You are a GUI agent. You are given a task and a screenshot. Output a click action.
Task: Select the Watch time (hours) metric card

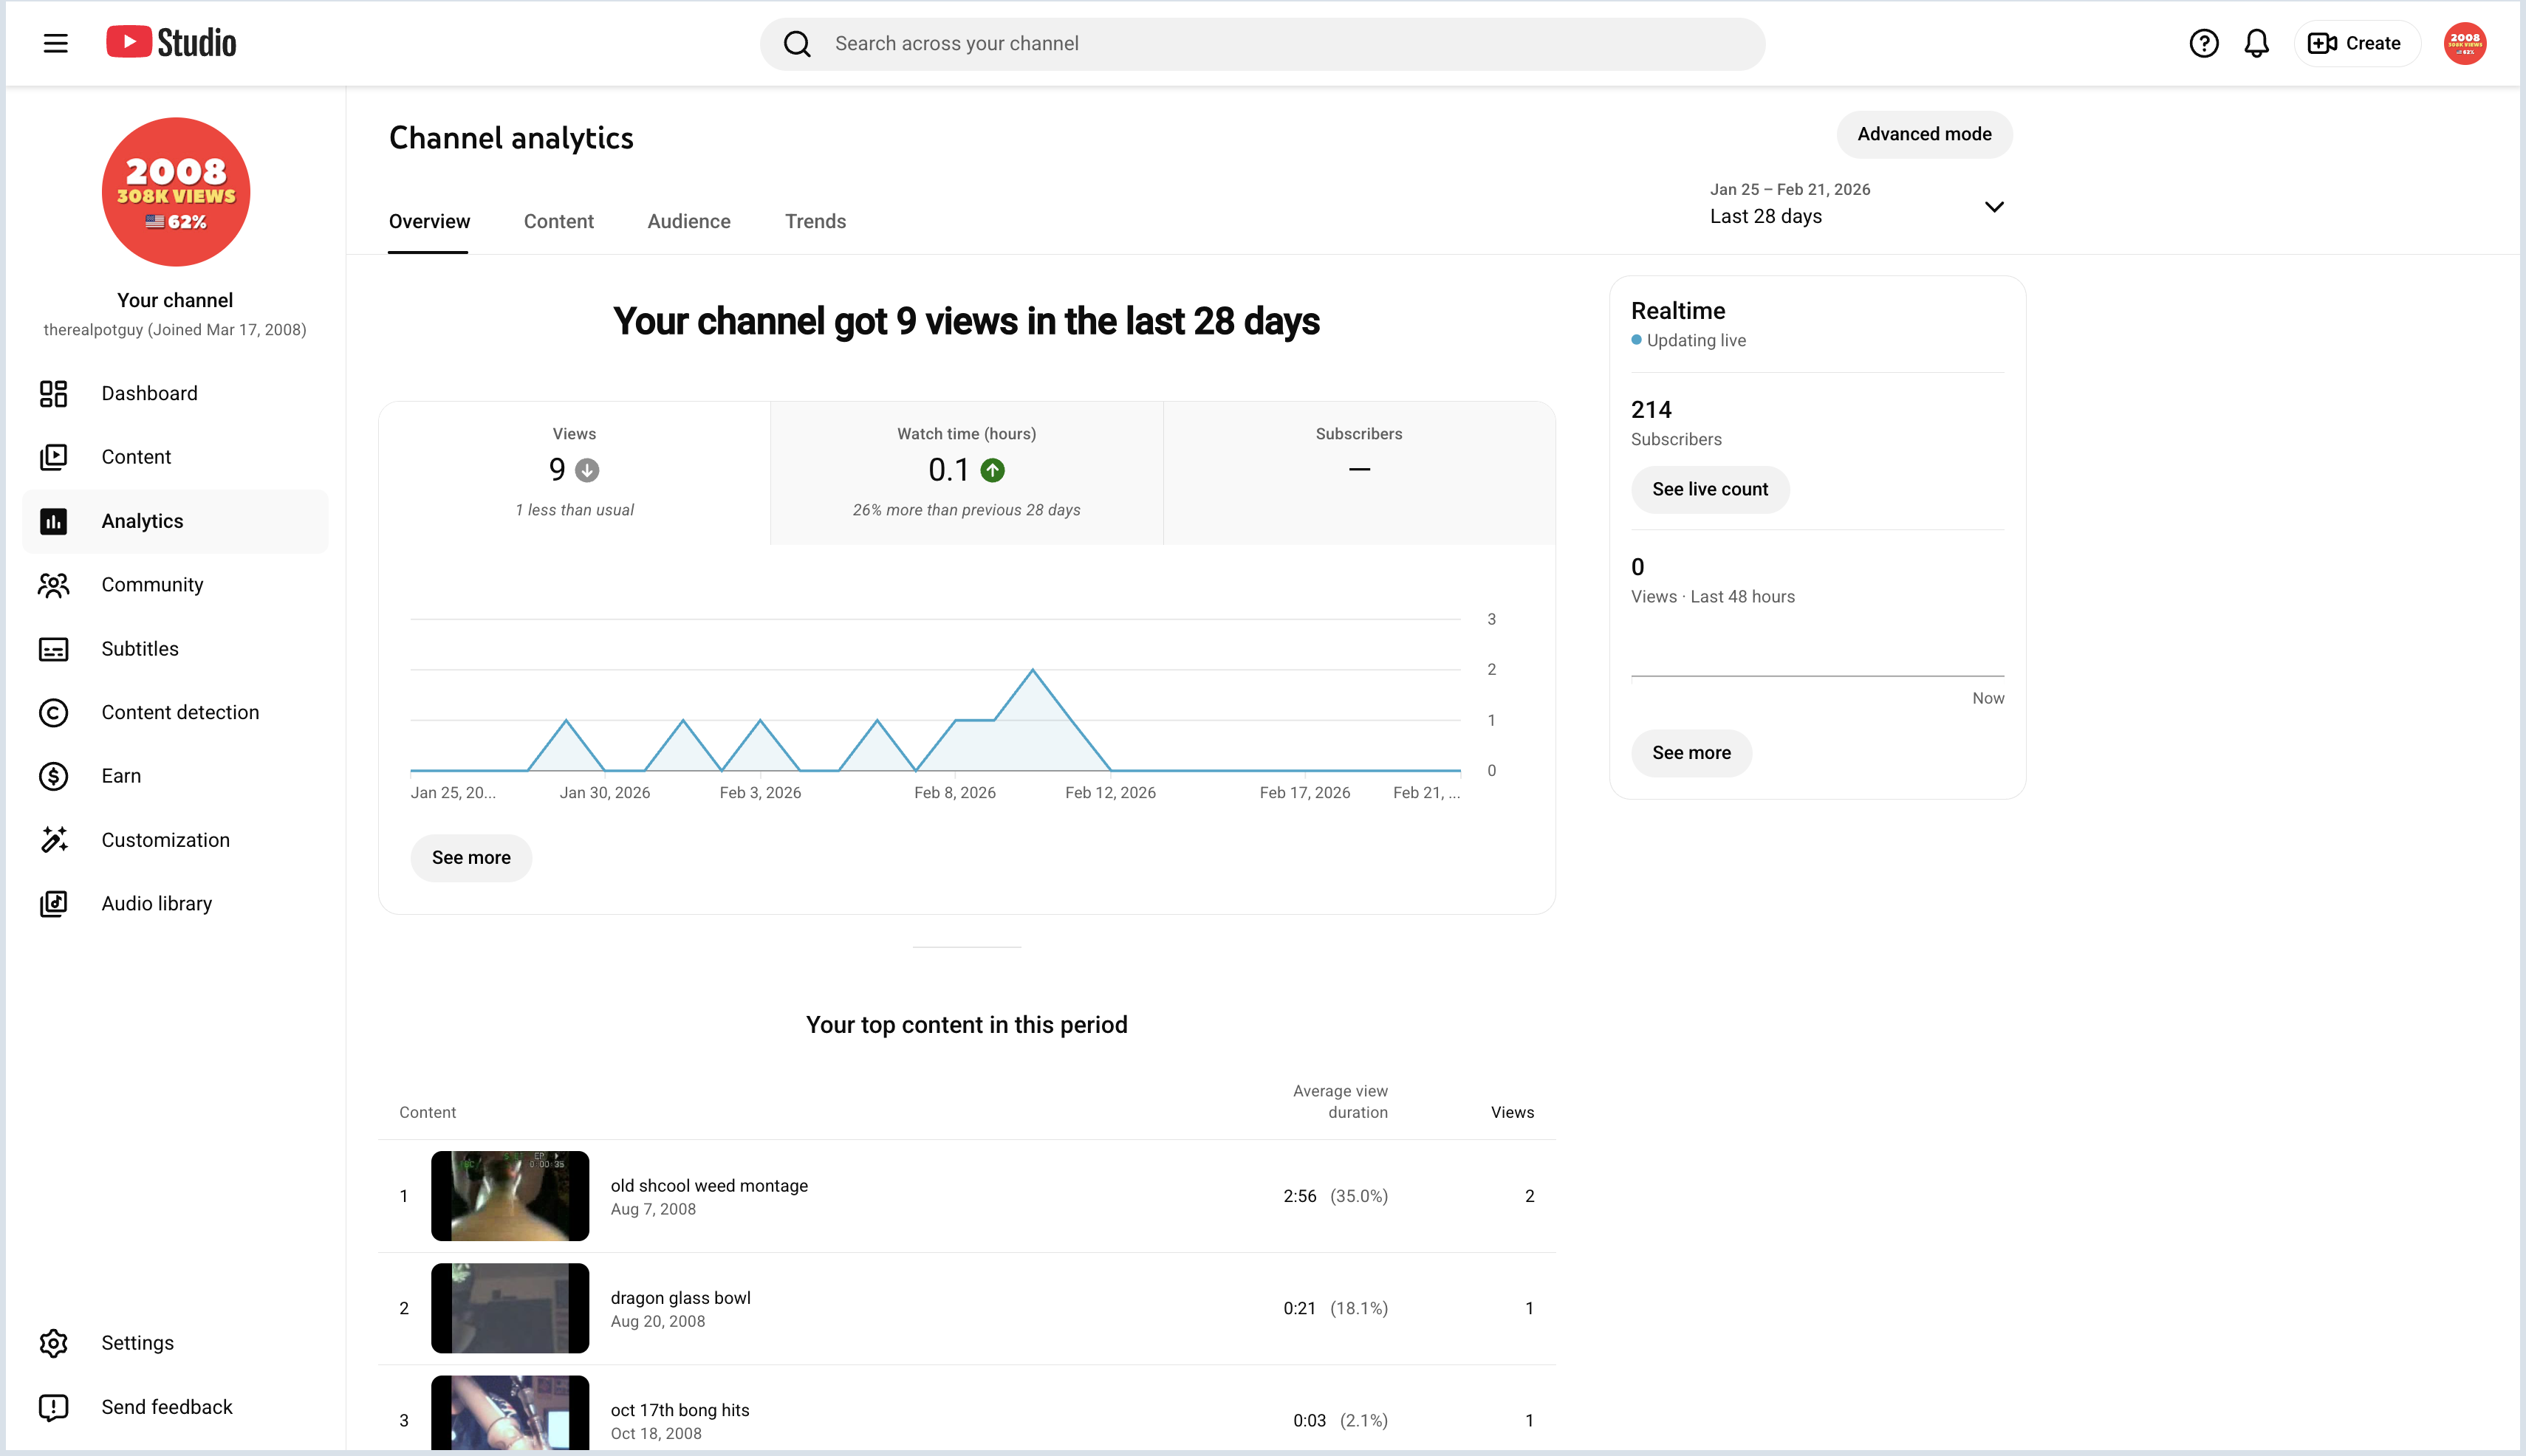pos(966,473)
